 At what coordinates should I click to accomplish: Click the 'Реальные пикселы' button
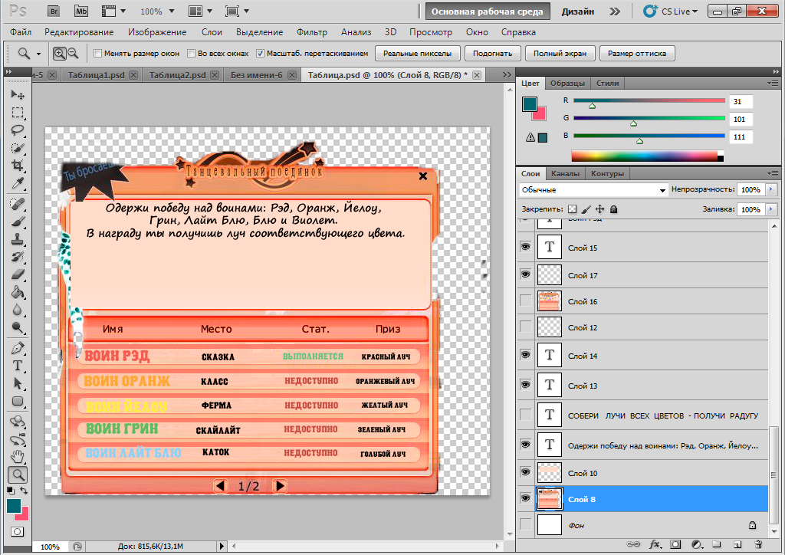(418, 53)
